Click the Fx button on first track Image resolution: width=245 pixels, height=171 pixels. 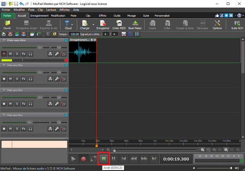point(24,54)
